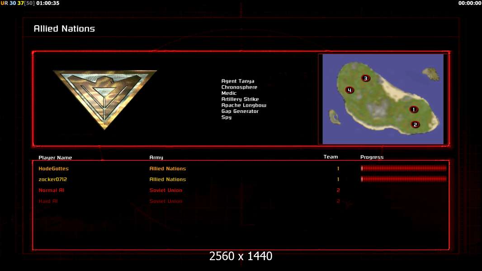This screenshot has width=482, height=271.
Task: Click HodeGottes loading progress bar
Action: tap(404, 168)
